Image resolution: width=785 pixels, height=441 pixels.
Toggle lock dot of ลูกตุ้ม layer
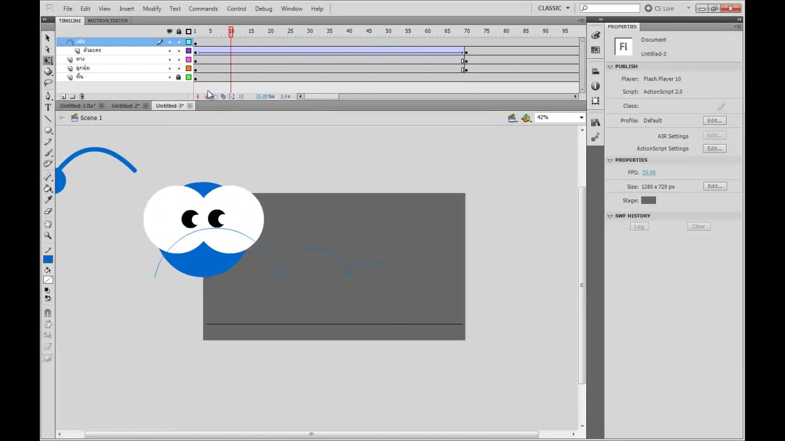tap(178, 69)
